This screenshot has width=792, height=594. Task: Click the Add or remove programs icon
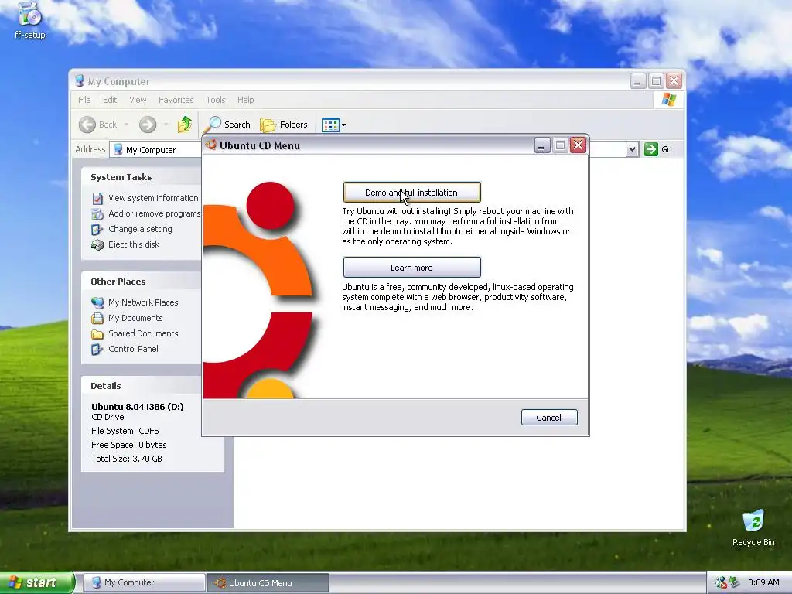click(97, 214)
